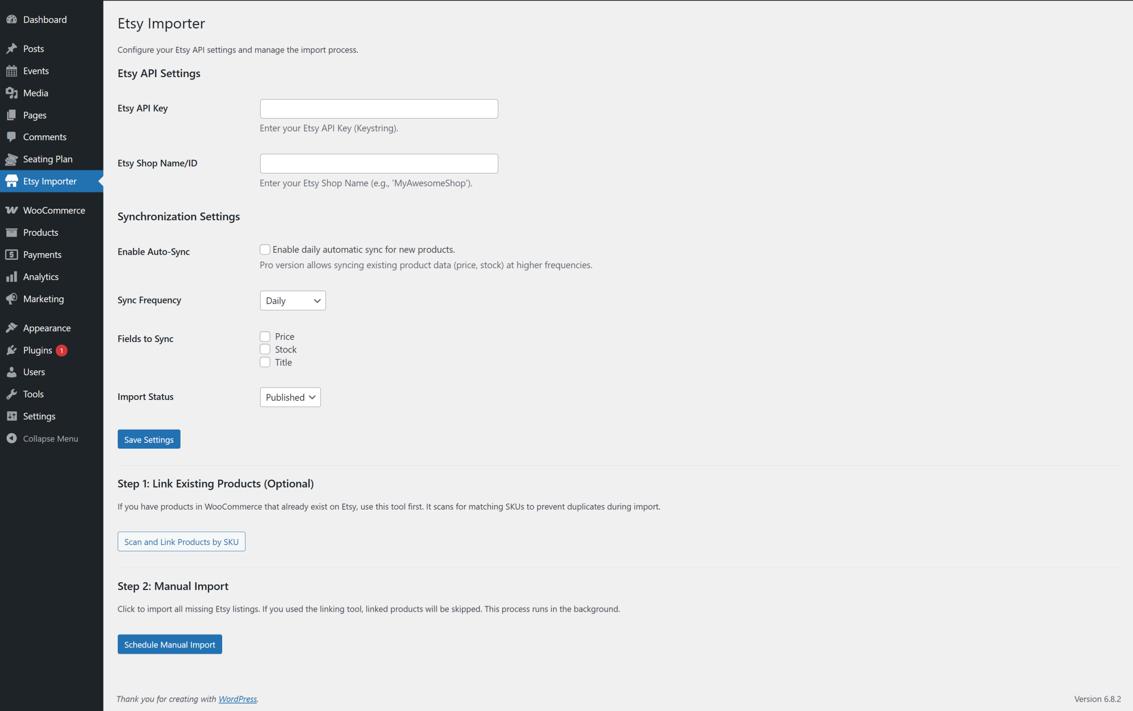Image resolution: width=1133 pixels, height=711 pixels.
Task: Check the Price field to sync
Action: click(x=265, y=337)
